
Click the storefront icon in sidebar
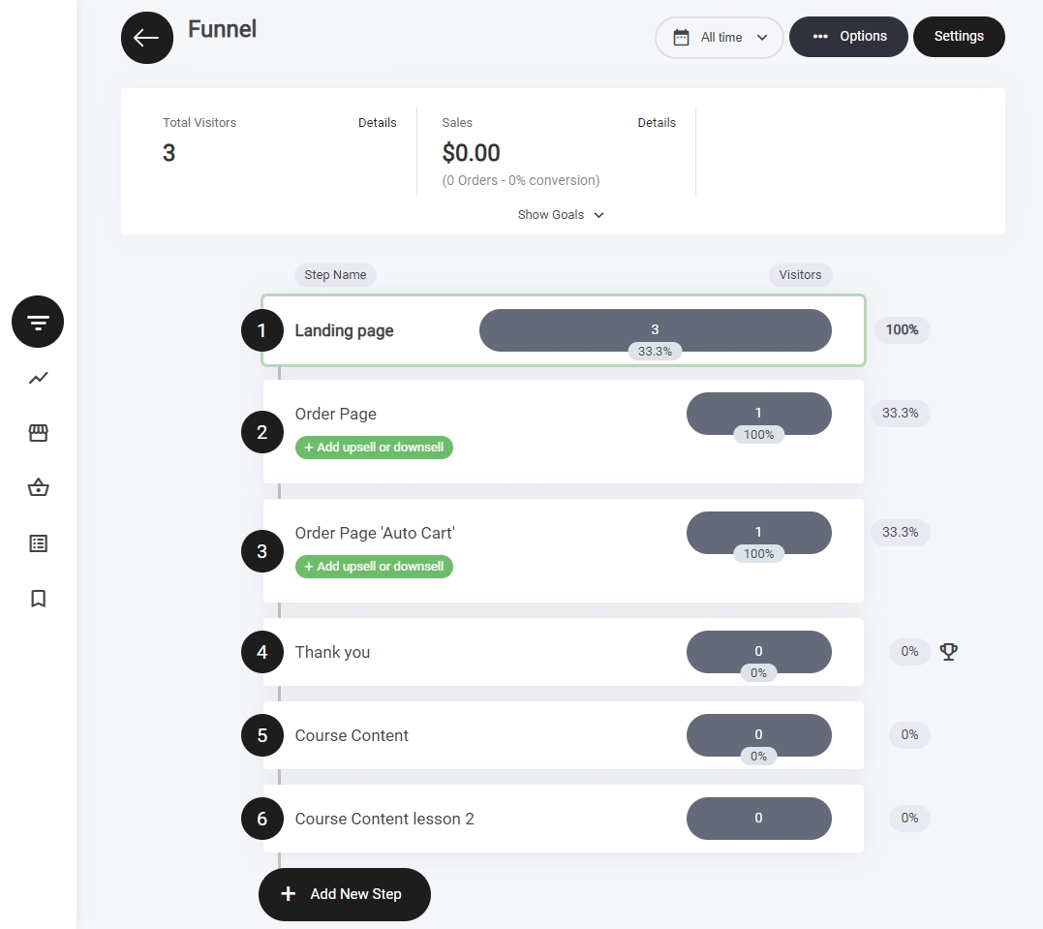[x=38, y=433]
